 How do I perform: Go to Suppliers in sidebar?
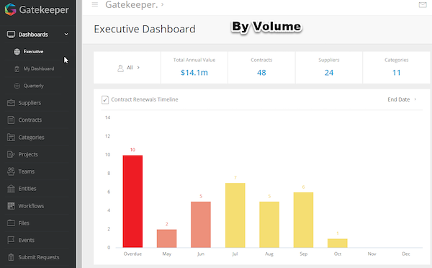[x=30, y=103]
